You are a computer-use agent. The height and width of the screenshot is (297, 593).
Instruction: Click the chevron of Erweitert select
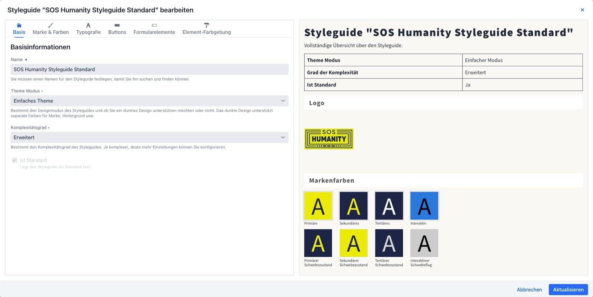(x=283, y=138)
